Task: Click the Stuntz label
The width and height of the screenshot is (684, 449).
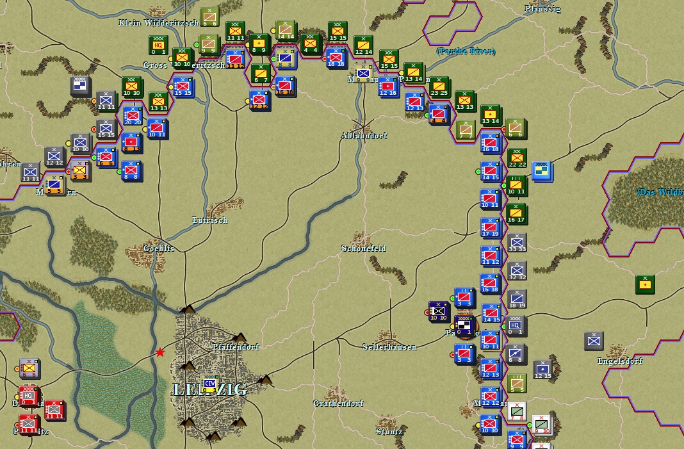Action: pyautogui.click(x=389, y=432)
